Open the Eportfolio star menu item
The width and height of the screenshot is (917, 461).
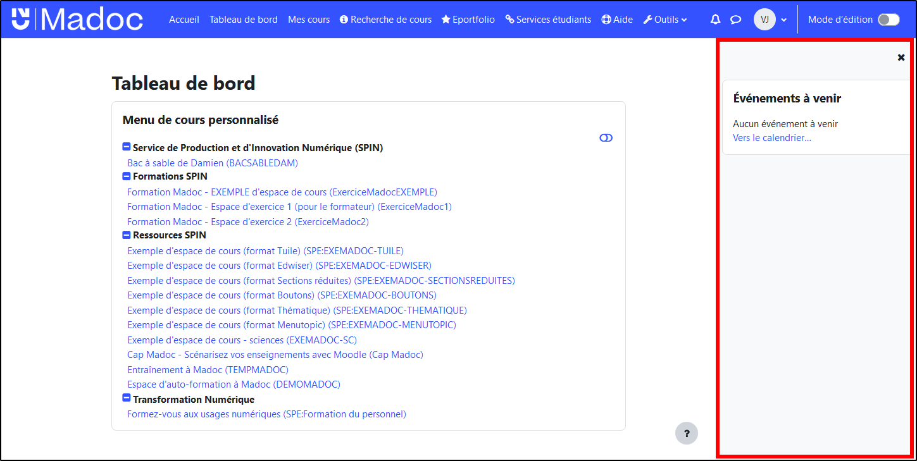click(468, 20)
